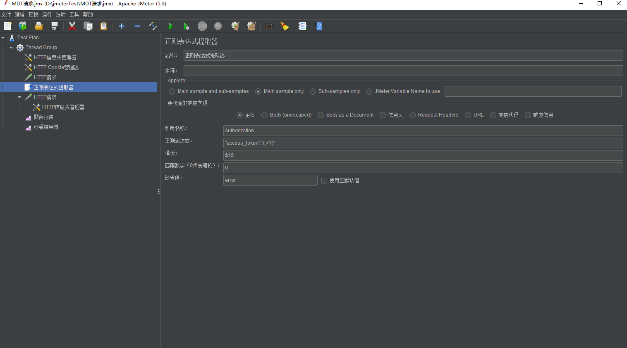This screenshot has height=348, width=627.
Task: Start the test with the green play icon
Action: click(170, 26)
